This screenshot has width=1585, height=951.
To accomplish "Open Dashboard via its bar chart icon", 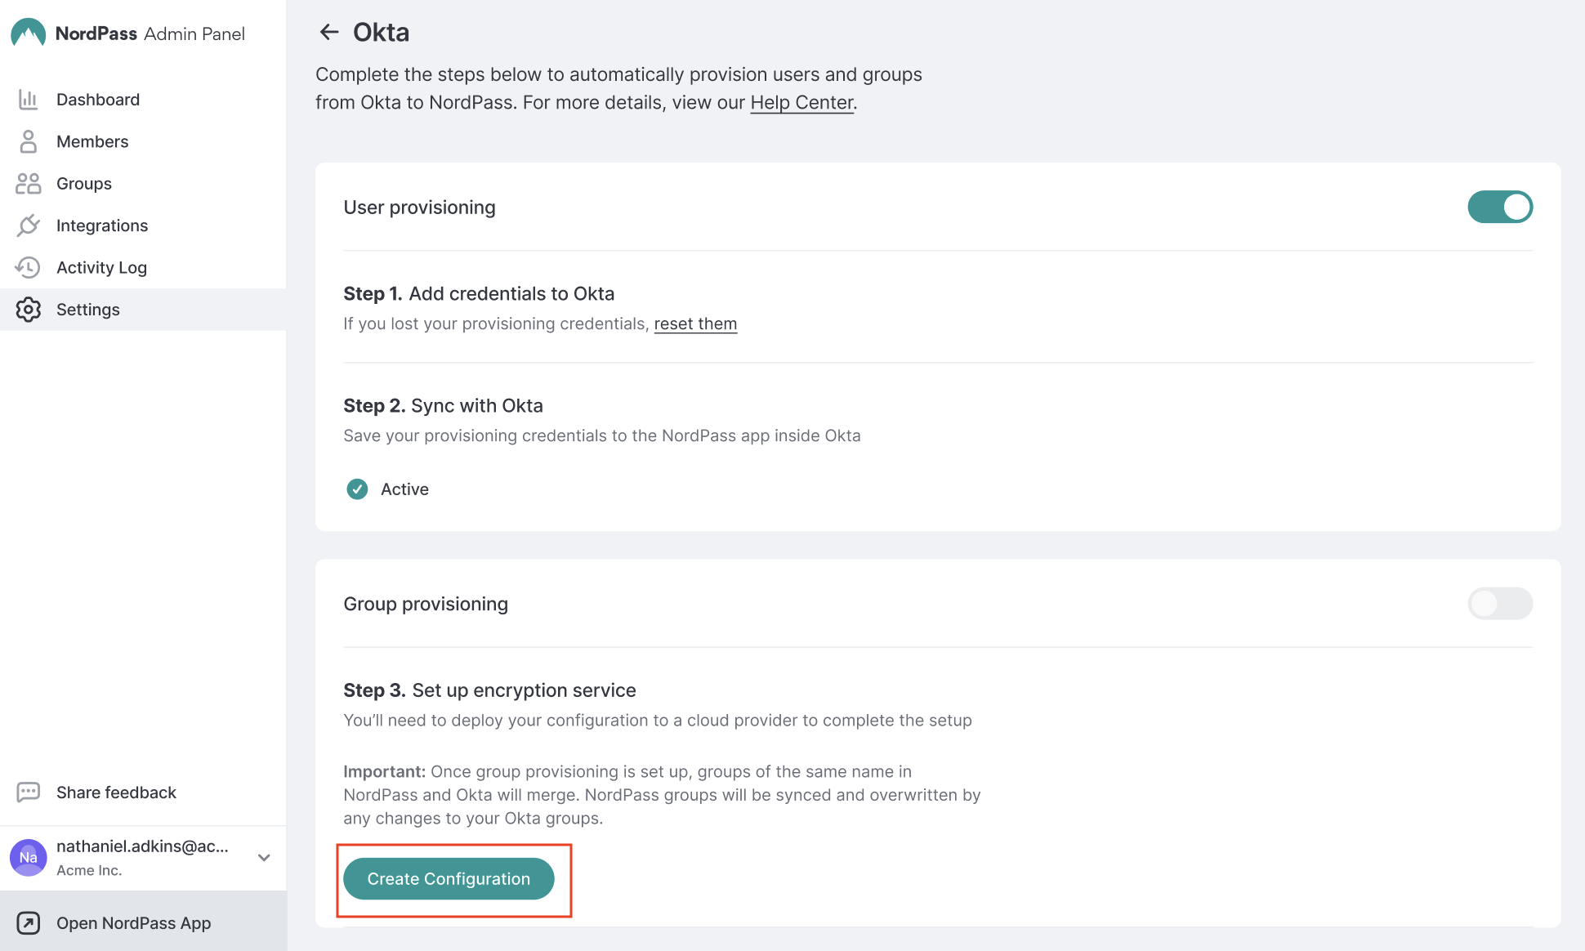I will tap(28, 100).
